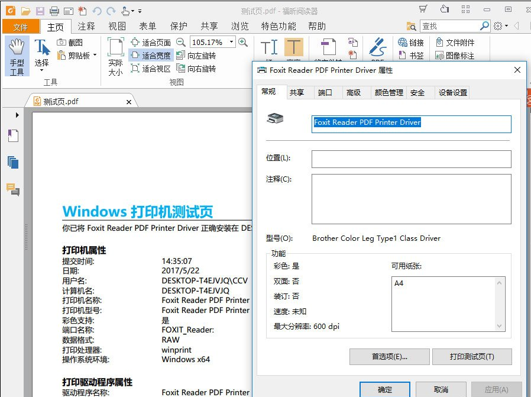Viewport: 531px width, 397px height.
Task: Click the shopping cart icon in title bar
Action: tap(423, 9)
